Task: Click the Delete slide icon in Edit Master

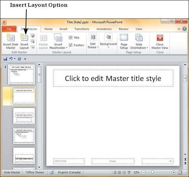Action: (33, 36)
